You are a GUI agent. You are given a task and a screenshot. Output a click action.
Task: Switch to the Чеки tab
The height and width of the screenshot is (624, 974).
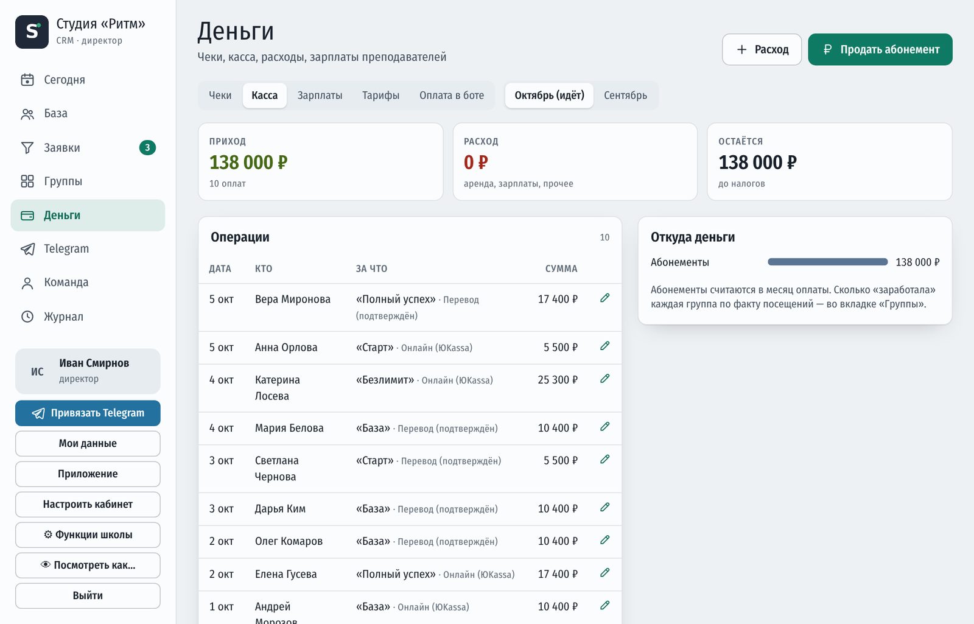point(220,96)
